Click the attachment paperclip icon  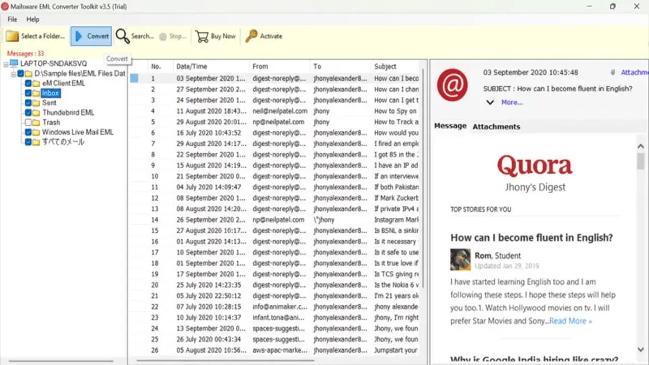click(613, 72)
